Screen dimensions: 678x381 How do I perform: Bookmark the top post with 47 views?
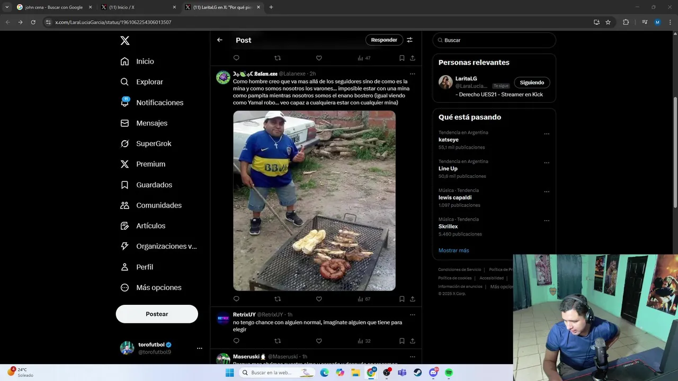pyautogui.click(x=402, y=58)
